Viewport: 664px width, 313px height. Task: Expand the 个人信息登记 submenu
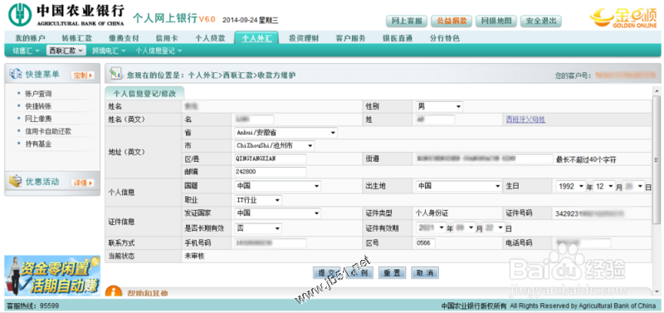159,51
